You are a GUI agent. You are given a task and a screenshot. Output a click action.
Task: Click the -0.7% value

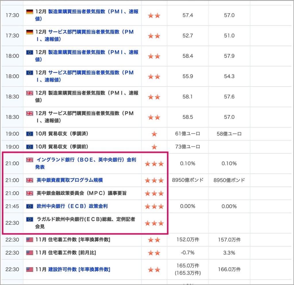click(x=187, y=253)
